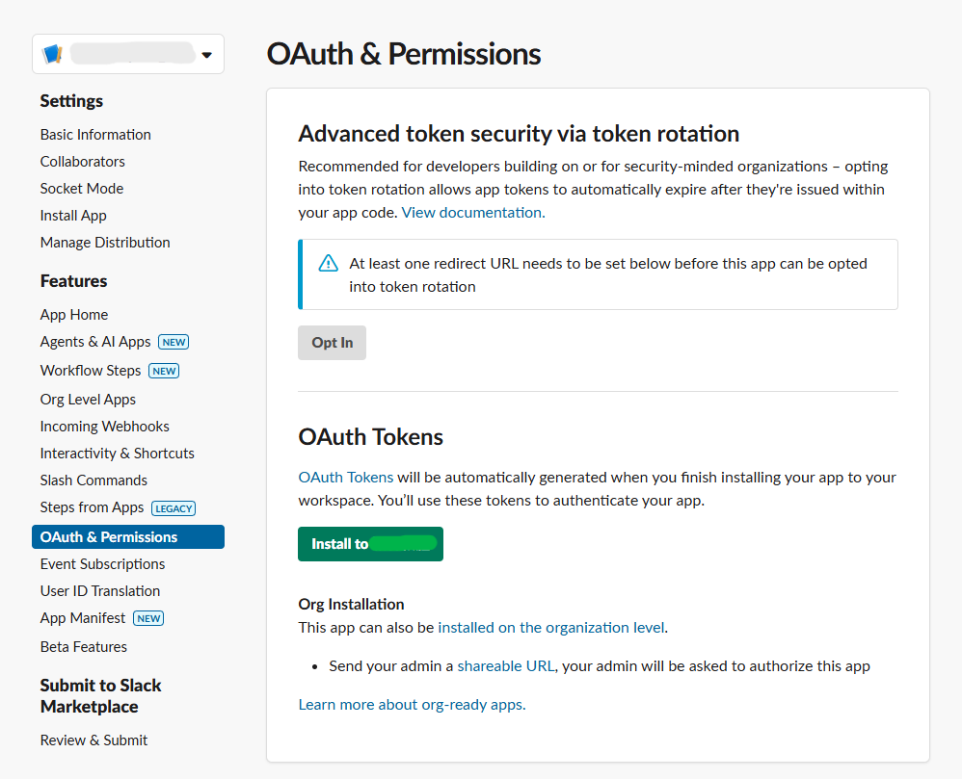962x779 pixels.
Task: Open Event Subscriptions page
Action: (102, 564)
